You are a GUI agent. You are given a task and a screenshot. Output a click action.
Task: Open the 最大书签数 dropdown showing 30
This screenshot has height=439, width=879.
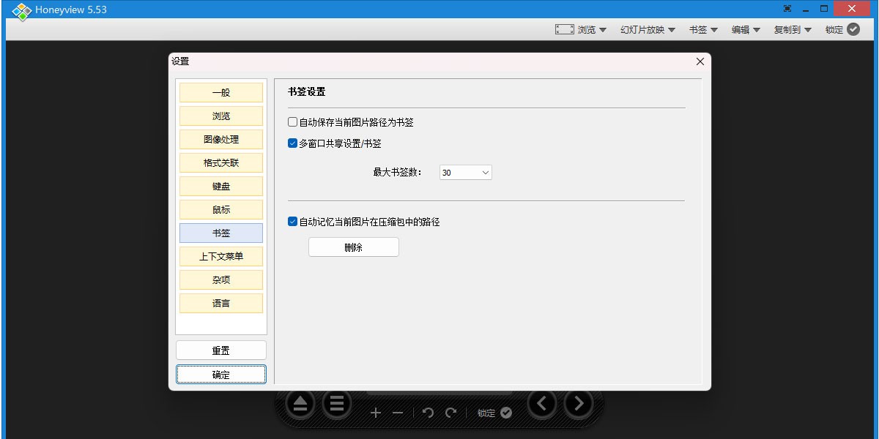point(466,173)
